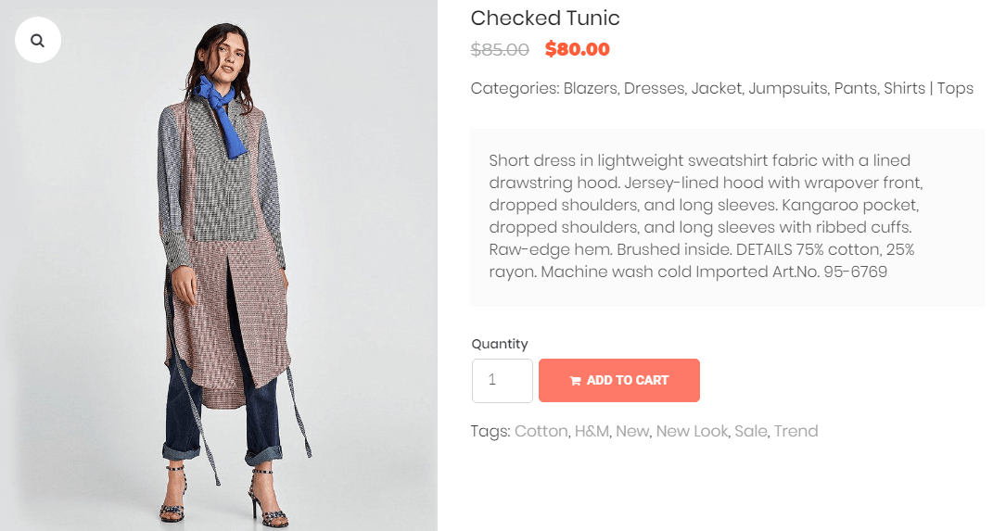This screenshot has height=531, width=993.
Task: Click the magnifier zoom icon on image
Action: [x=38, y=41]
